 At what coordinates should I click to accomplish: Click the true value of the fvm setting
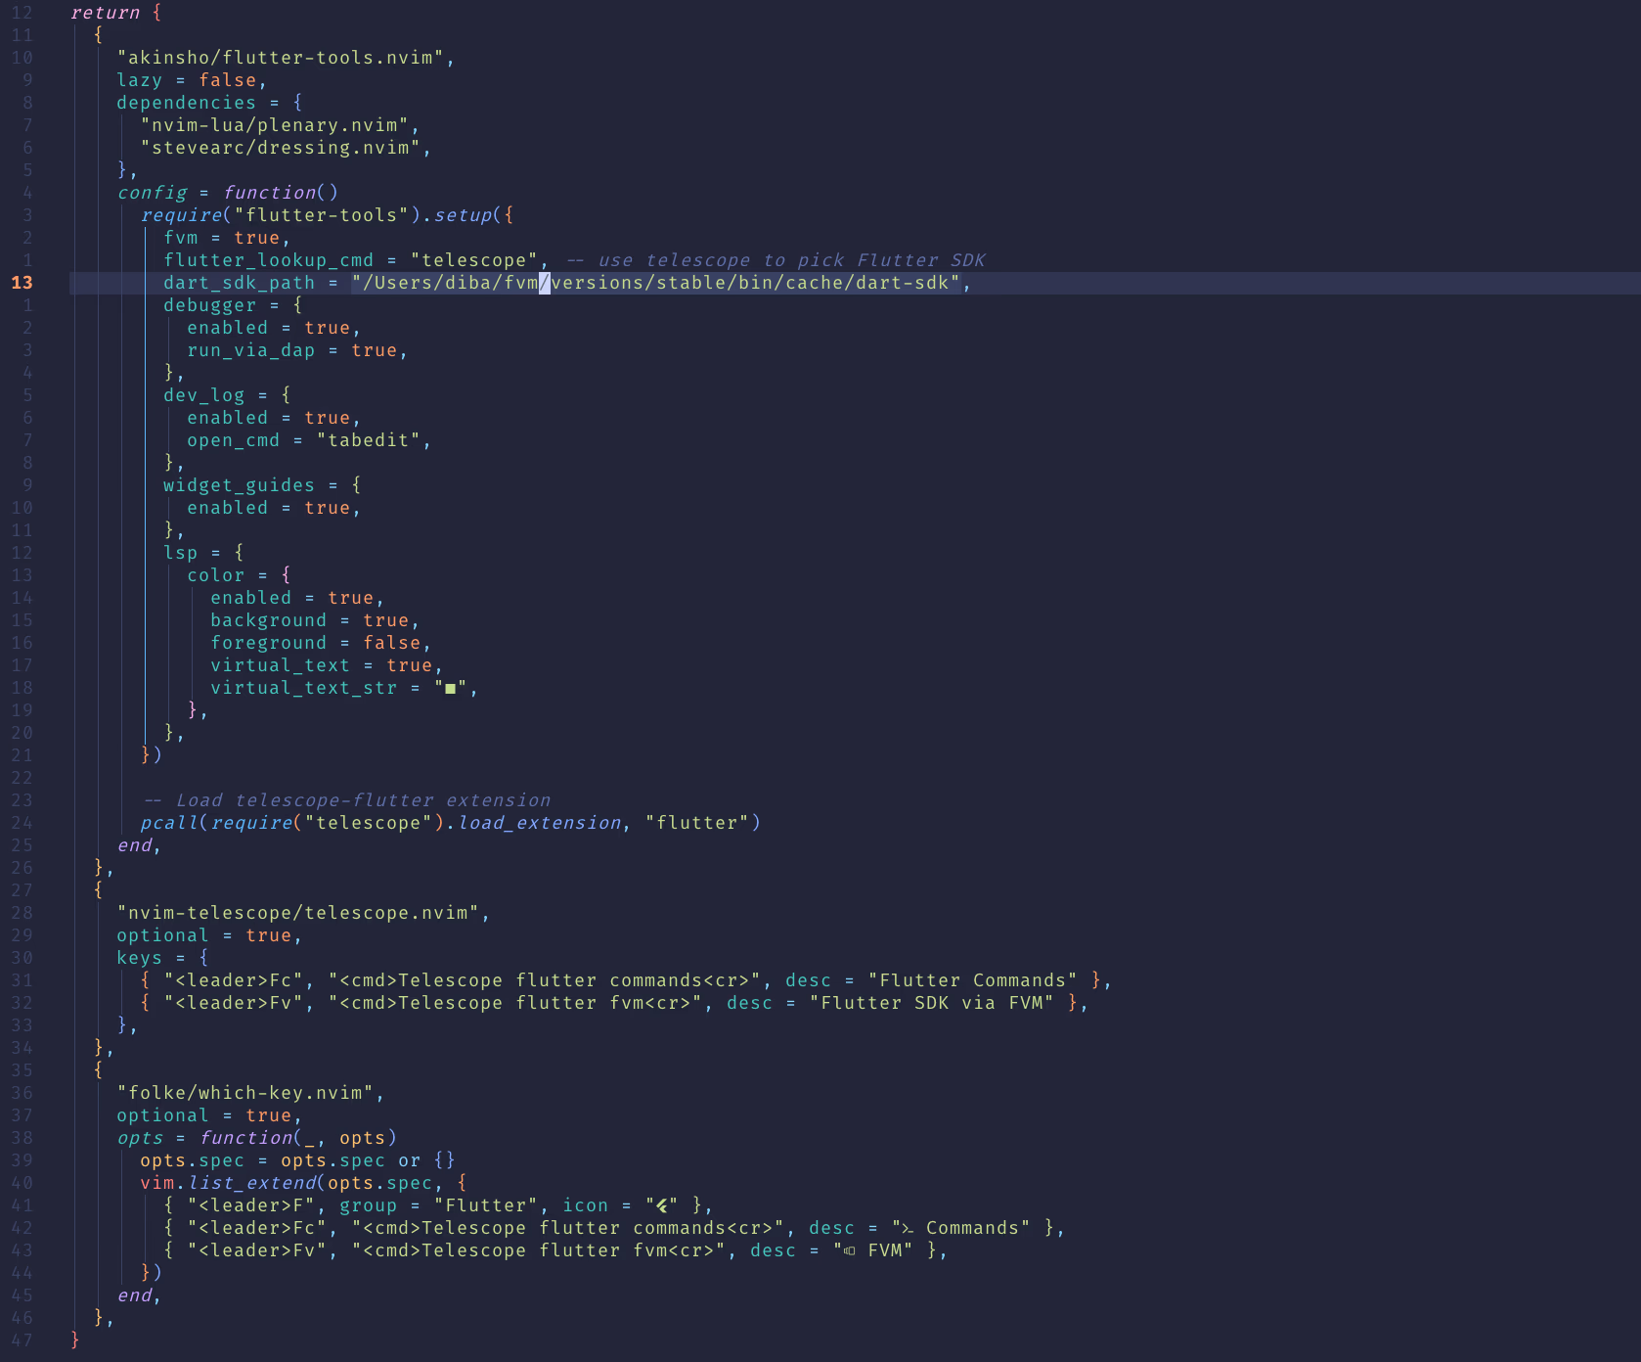click(259, 237)
